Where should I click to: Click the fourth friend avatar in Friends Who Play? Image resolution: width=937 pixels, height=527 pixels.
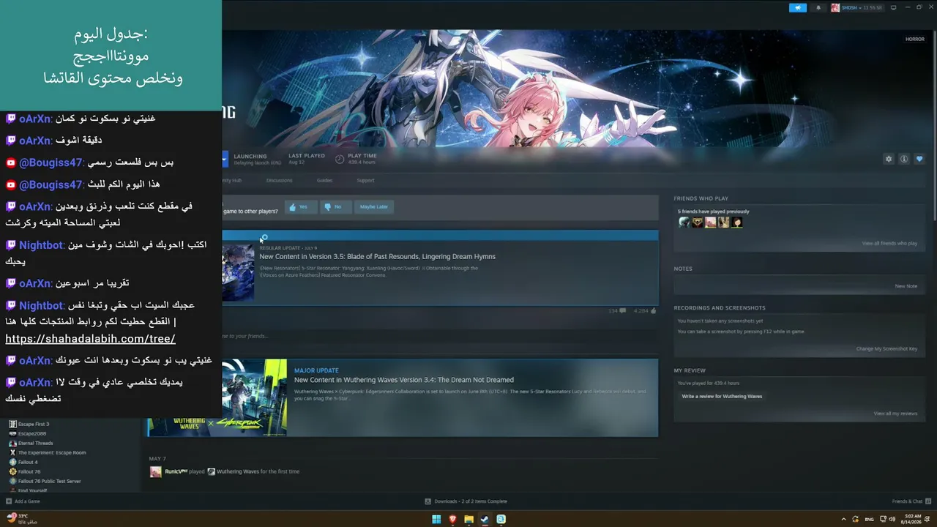point(723,223)
